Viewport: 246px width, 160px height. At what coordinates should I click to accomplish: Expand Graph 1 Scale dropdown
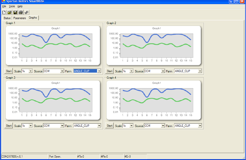(31, 71)
